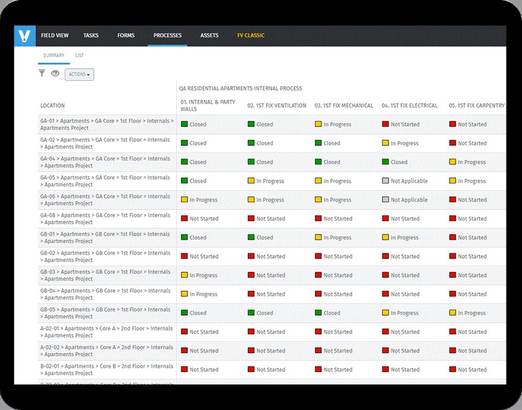Image resolution: width=522 pixels, height=410 pixels.
Task: Click green Closed icon for GB-05 Mechanical
Action: [319, 313]
